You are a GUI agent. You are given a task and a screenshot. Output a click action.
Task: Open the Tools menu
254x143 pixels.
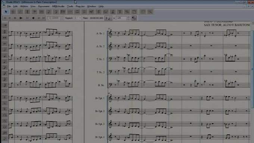pyautogui.click(x=70, y=6)
